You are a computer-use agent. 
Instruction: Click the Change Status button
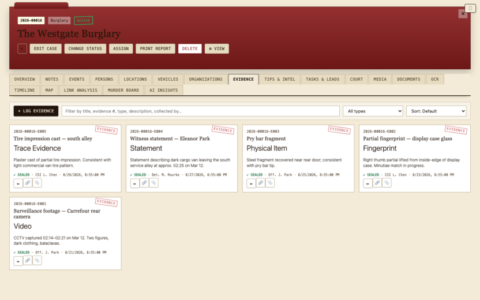click(x=85, y=48)
